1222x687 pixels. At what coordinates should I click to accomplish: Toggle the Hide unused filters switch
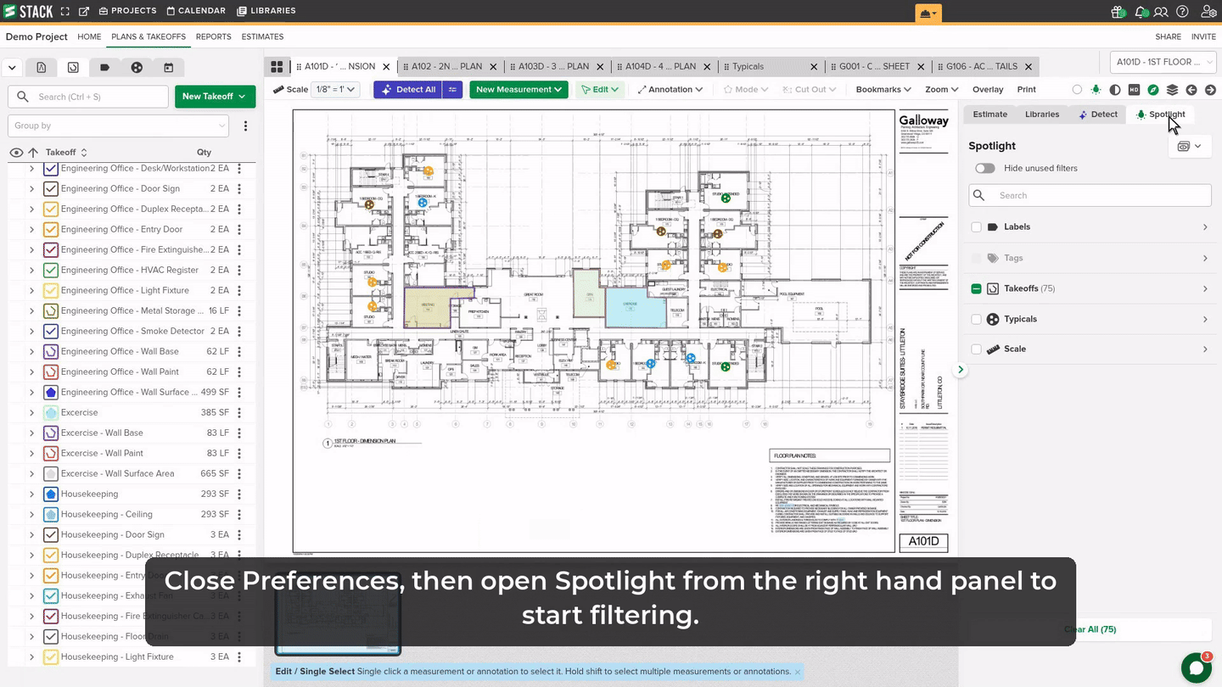pyautogui.click(x=984, y=168)
